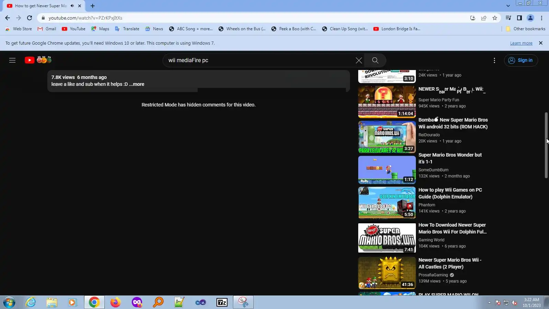Open NEWER Super Mario Bros Wii thumbnail
This screenshot has width=549, height=309.
(387, 102)
